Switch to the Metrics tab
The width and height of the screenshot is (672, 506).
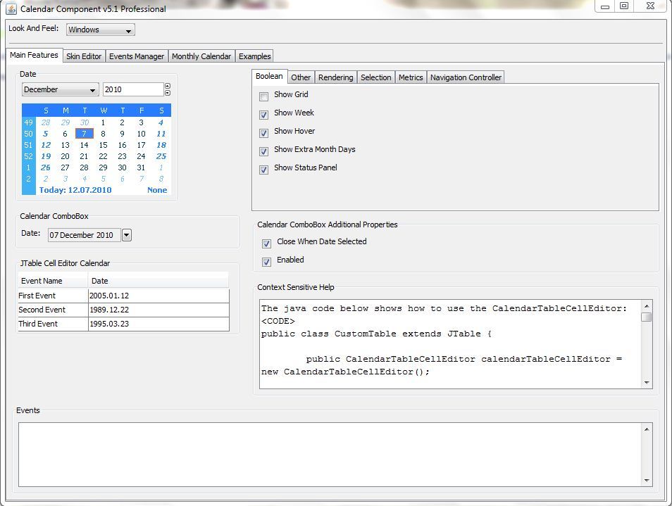[411, 77]
